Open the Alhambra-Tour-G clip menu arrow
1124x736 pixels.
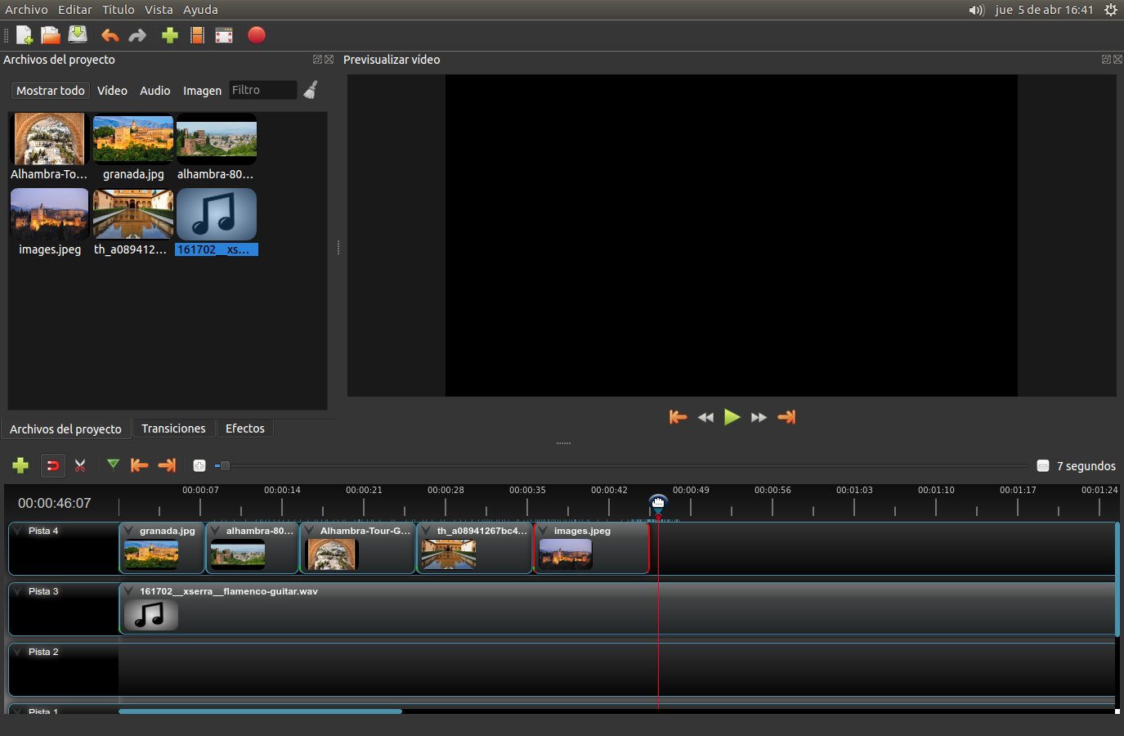[310, 531]
